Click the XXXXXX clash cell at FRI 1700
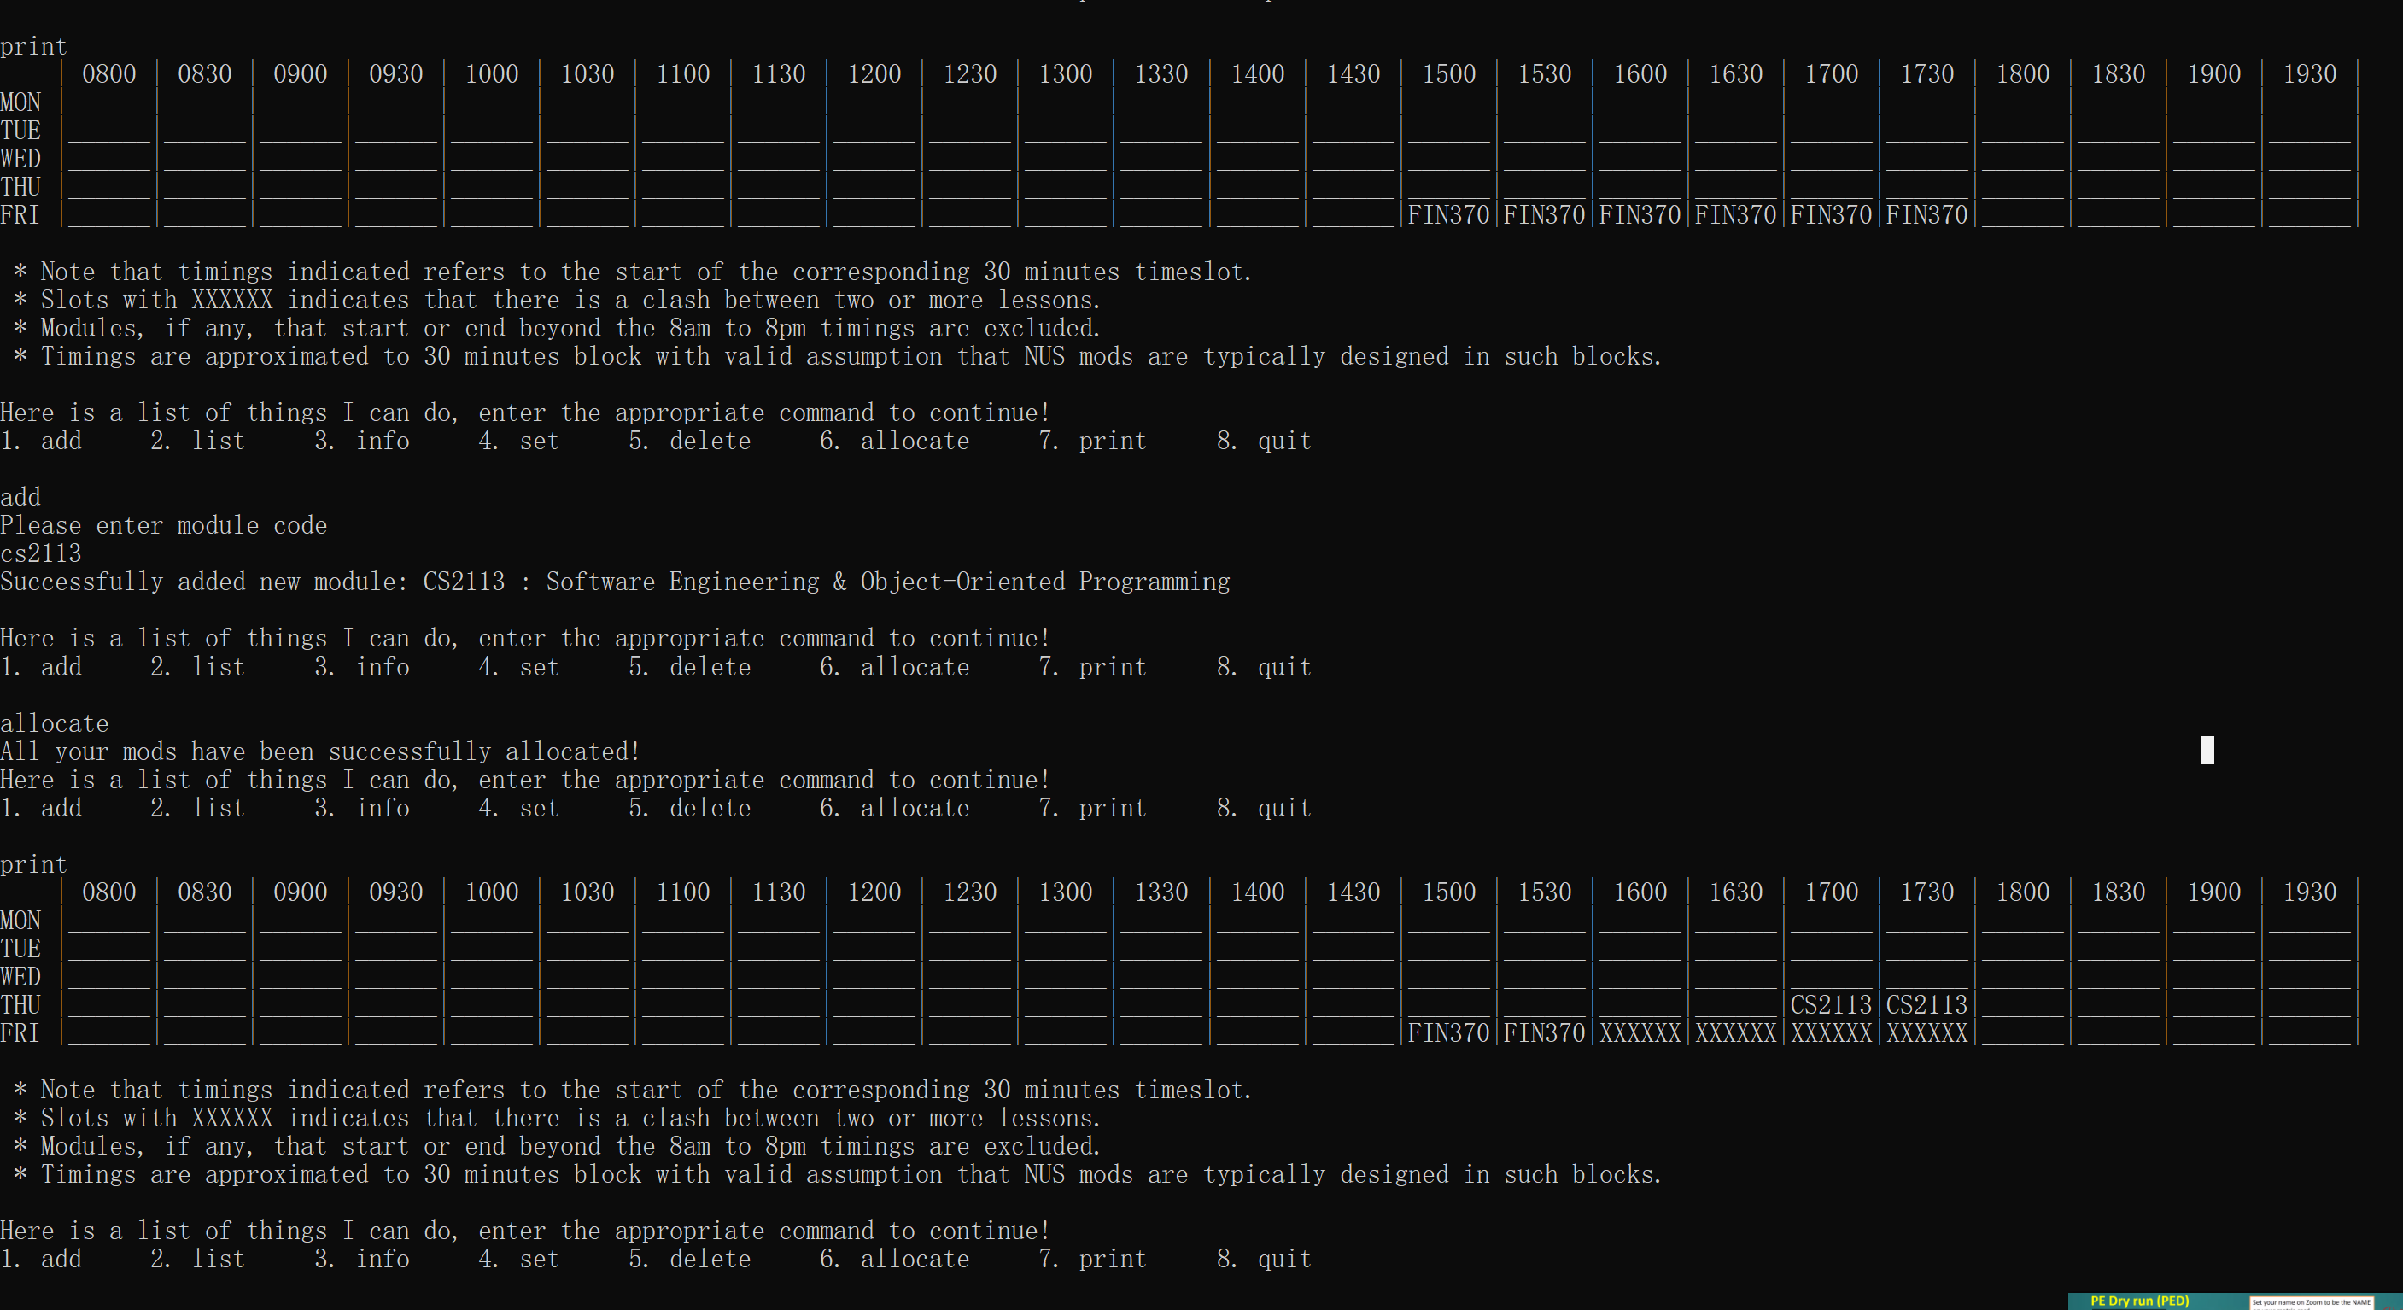The width and height of the screenshot is (2403, 1310). [1831, 1033]
